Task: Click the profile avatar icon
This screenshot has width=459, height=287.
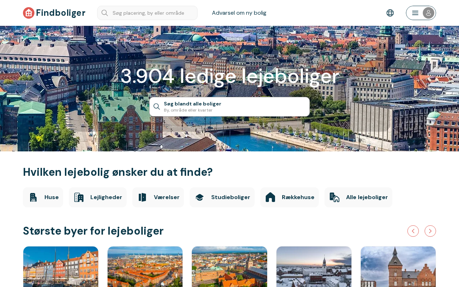Action: coord(429,13)
